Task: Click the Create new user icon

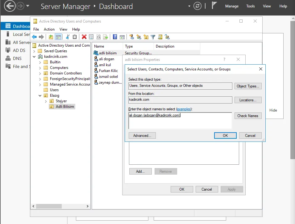Action: pyautogui.click(x=132, y=37)
